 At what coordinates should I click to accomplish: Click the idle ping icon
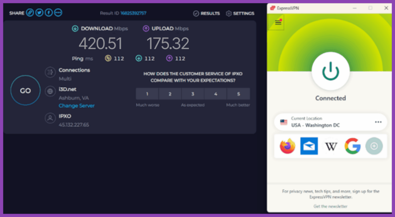pyautogui.click(x=108, y=58)
